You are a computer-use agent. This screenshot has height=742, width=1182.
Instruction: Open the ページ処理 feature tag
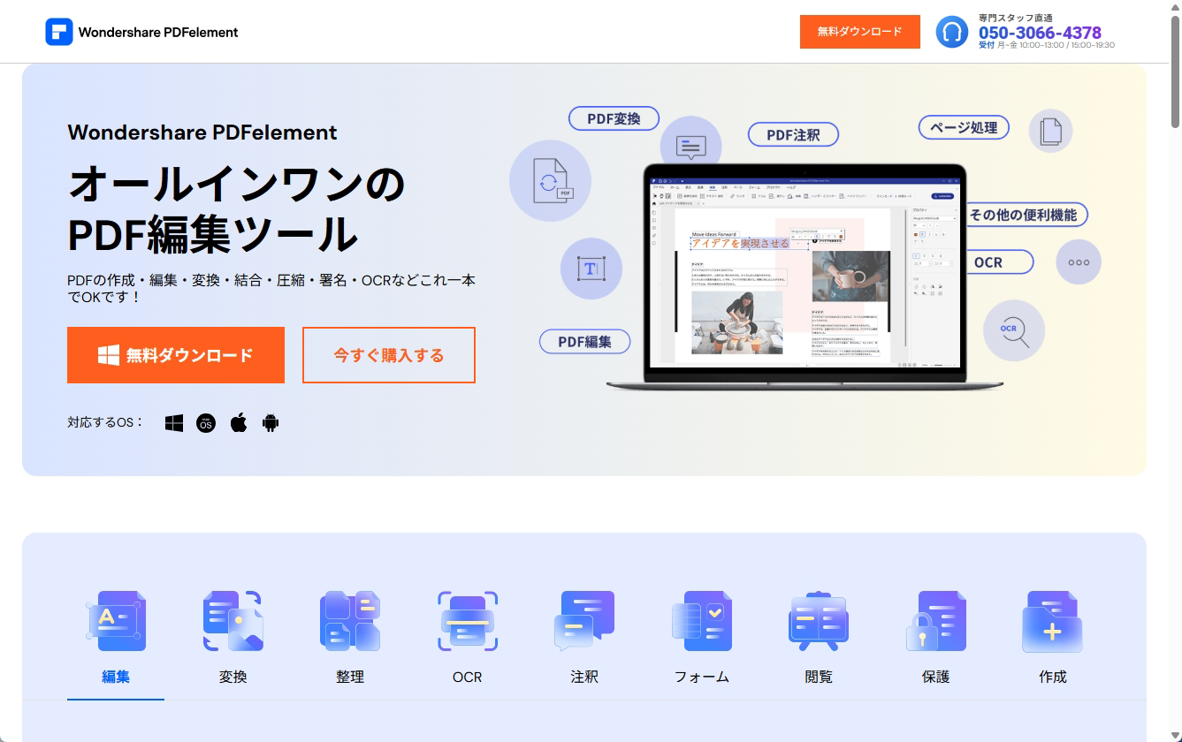(x=963, y=127)
